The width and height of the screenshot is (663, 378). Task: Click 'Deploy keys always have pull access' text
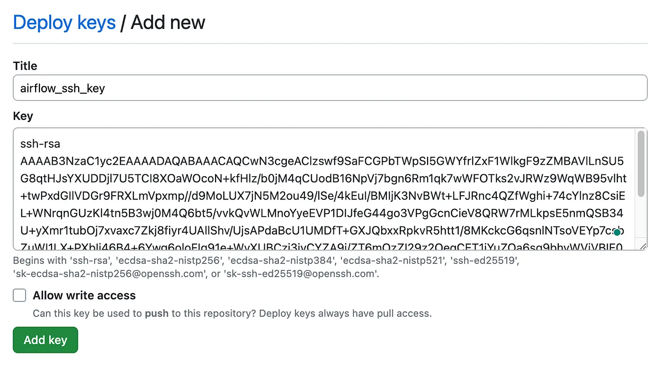345,314
